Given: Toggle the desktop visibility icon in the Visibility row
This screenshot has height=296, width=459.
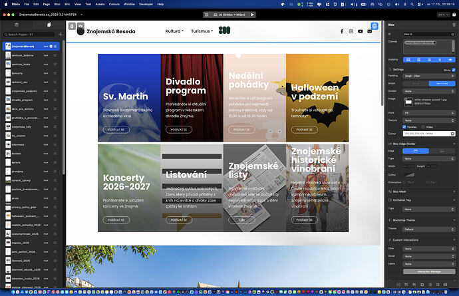Looking at the screenshot, I should coord(408,60).
